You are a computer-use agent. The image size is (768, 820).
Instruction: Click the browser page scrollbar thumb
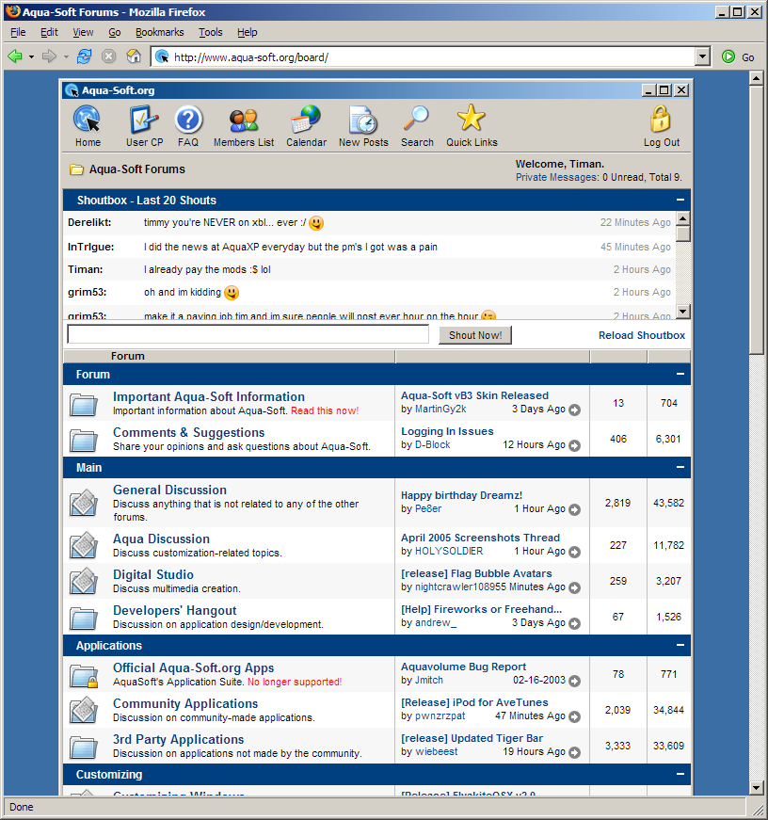coord(756,219)
